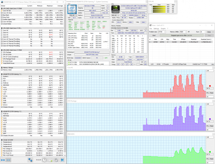Screen dimensions: 215x164
Task: Select the Total DRAM Power row
Action: 32,63
